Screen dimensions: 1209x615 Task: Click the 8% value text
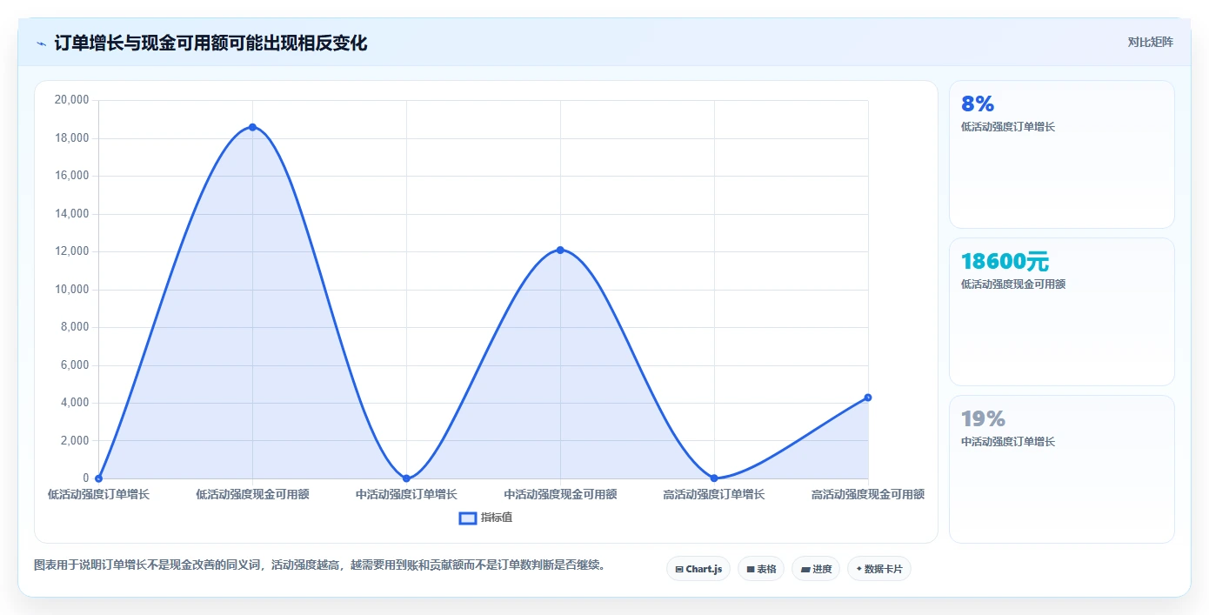tap(978, 104)
